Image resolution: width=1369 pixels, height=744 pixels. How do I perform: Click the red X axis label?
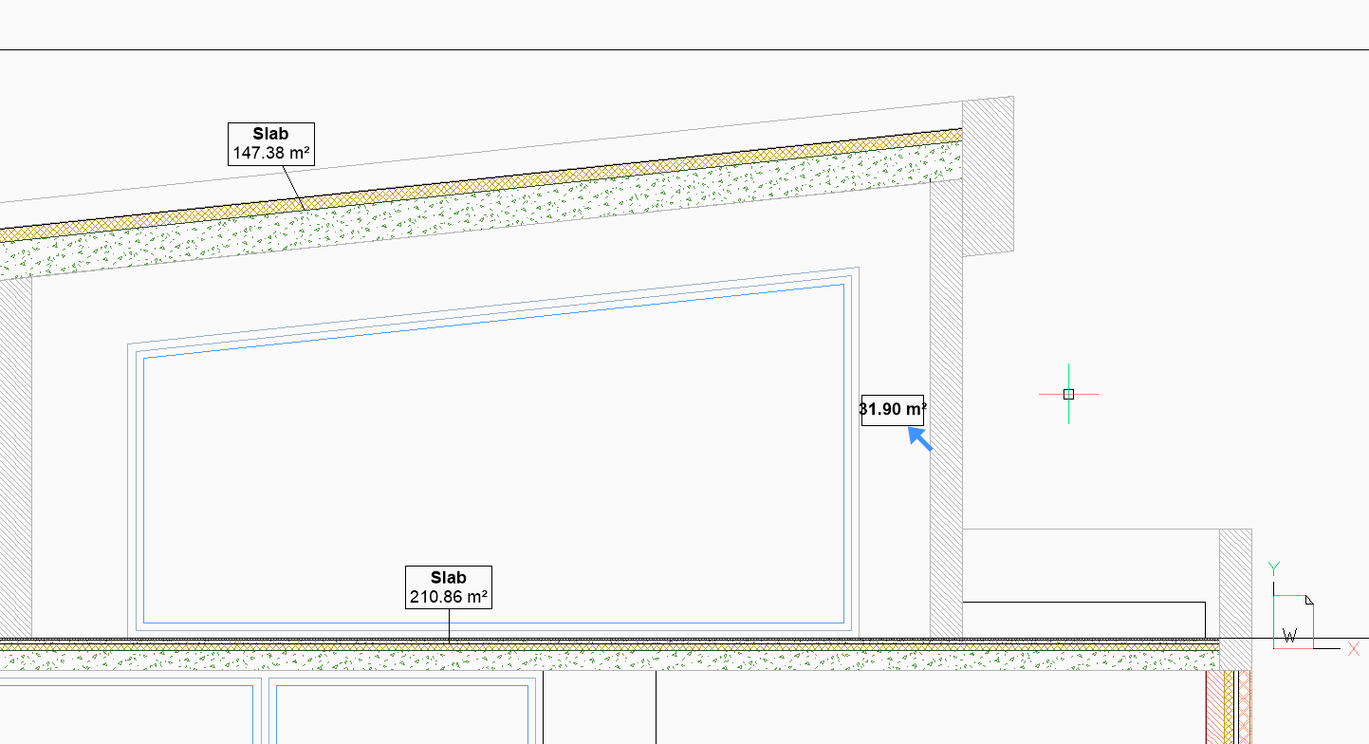tap(1354, 649)
